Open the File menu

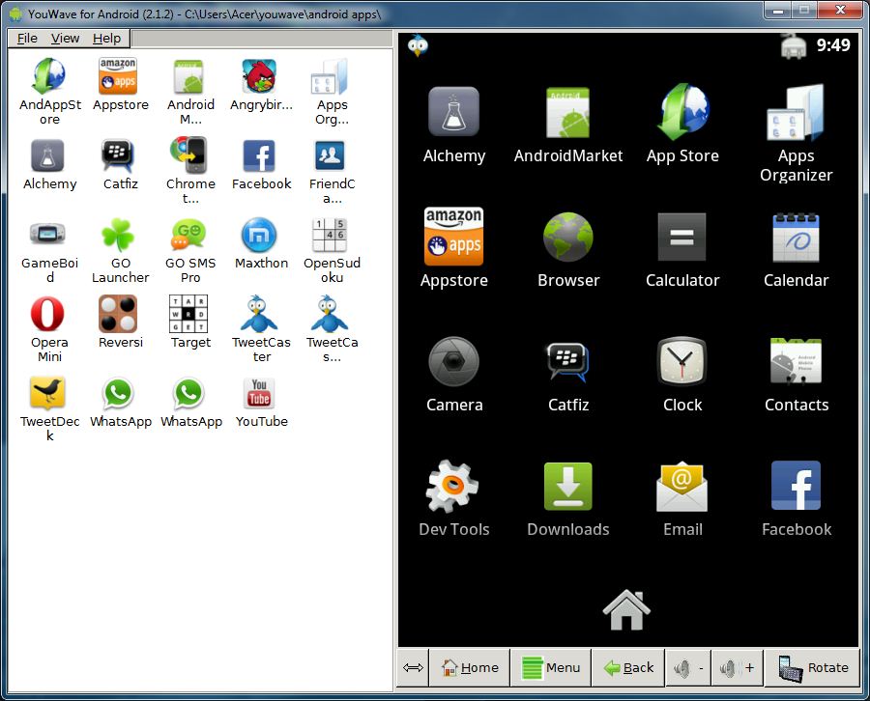click(x=27, y=39)
